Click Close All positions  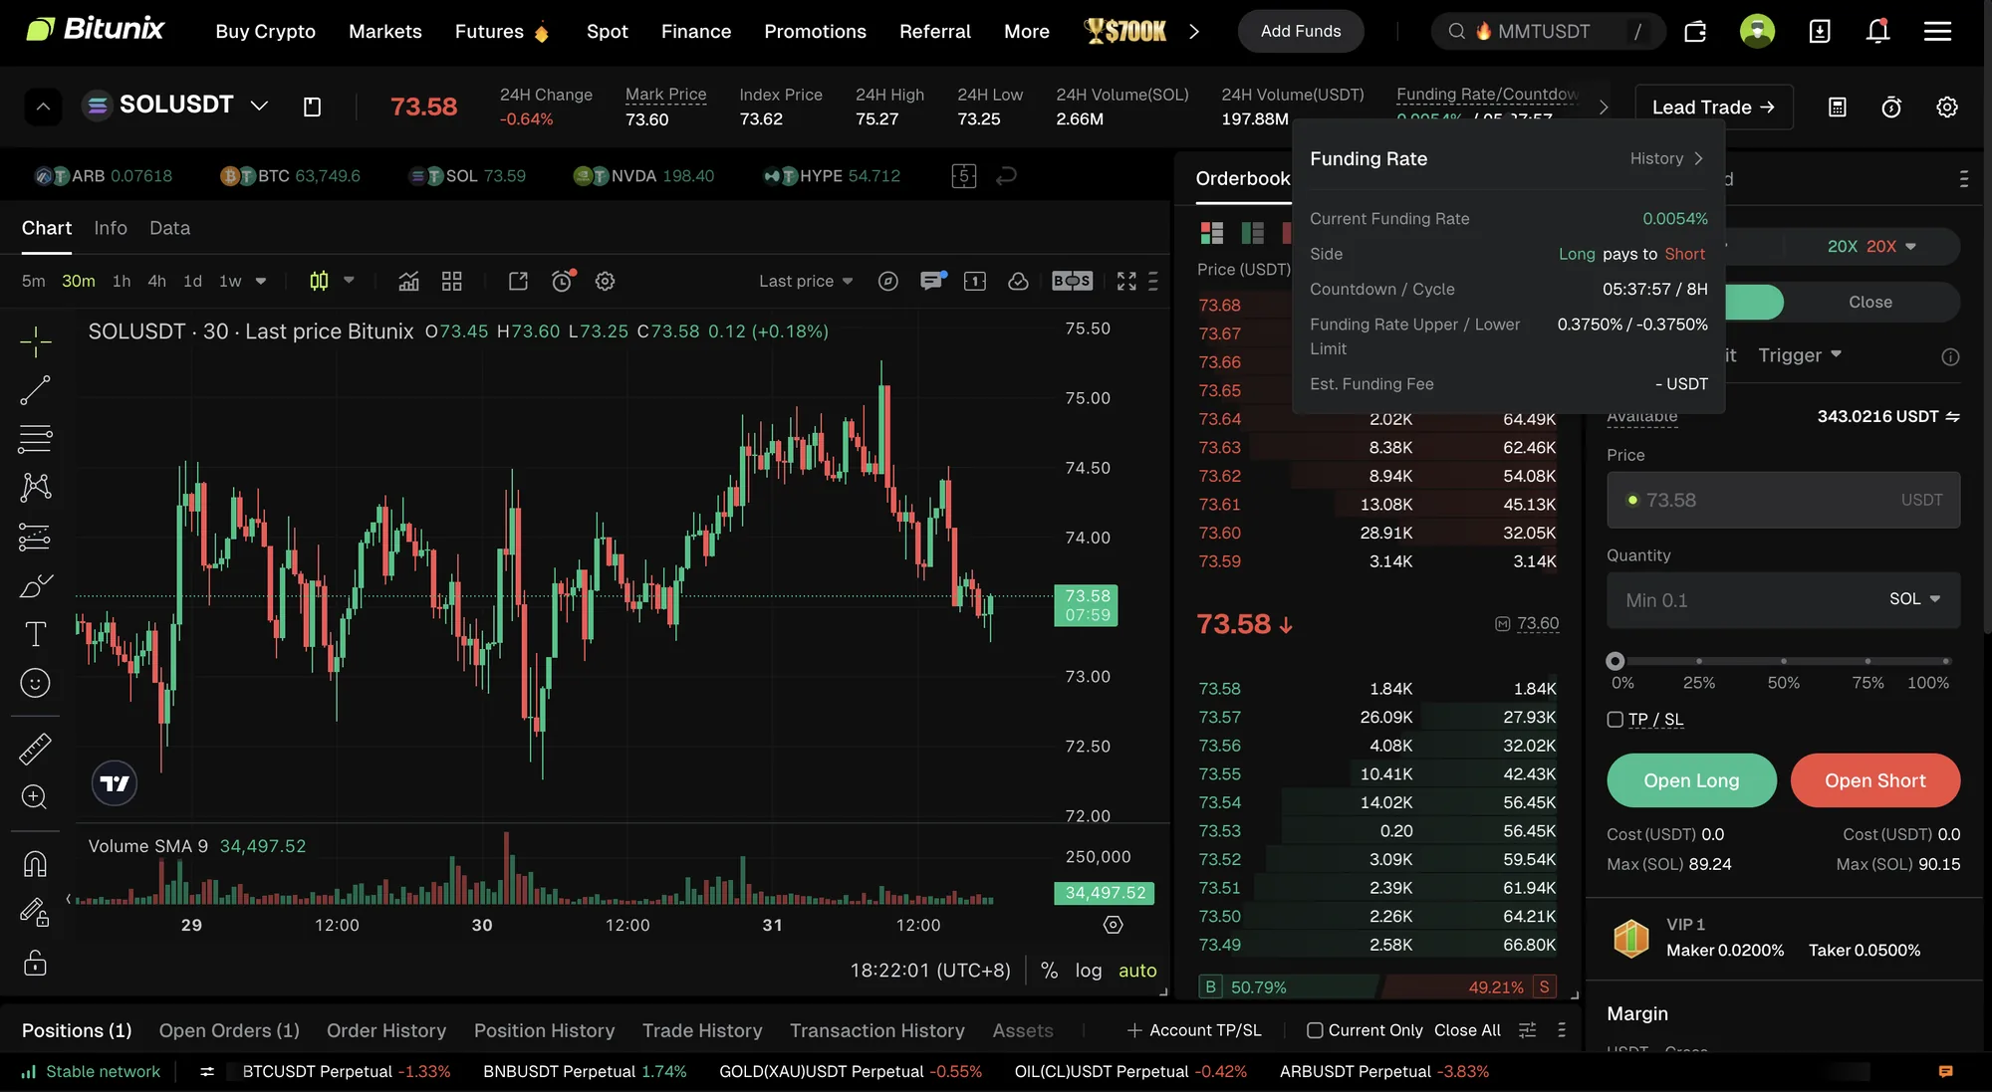point(1467,1030)
